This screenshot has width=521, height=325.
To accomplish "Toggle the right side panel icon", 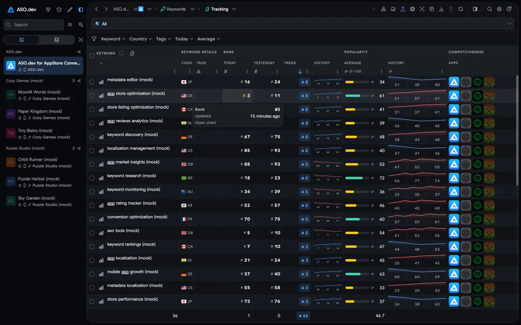I will click(475, 9).
